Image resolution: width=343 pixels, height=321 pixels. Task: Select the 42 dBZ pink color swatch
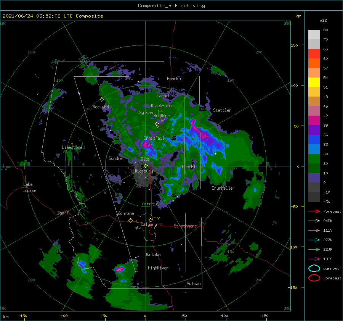(x=314, y=111)
